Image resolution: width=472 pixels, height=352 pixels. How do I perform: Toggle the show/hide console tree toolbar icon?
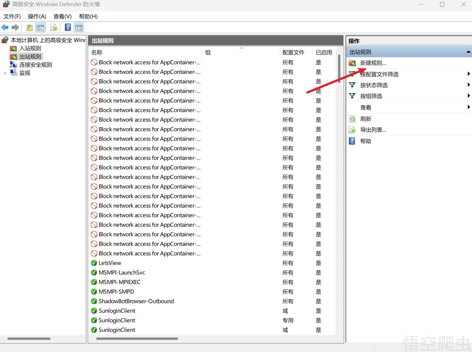coord(40,27)
